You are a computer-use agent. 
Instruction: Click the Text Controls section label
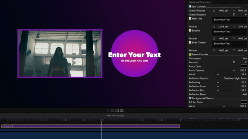pos(199,6)
